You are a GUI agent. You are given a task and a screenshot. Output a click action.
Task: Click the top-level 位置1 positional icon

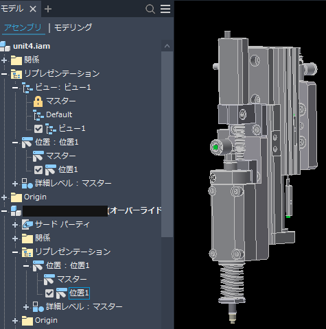51,170
